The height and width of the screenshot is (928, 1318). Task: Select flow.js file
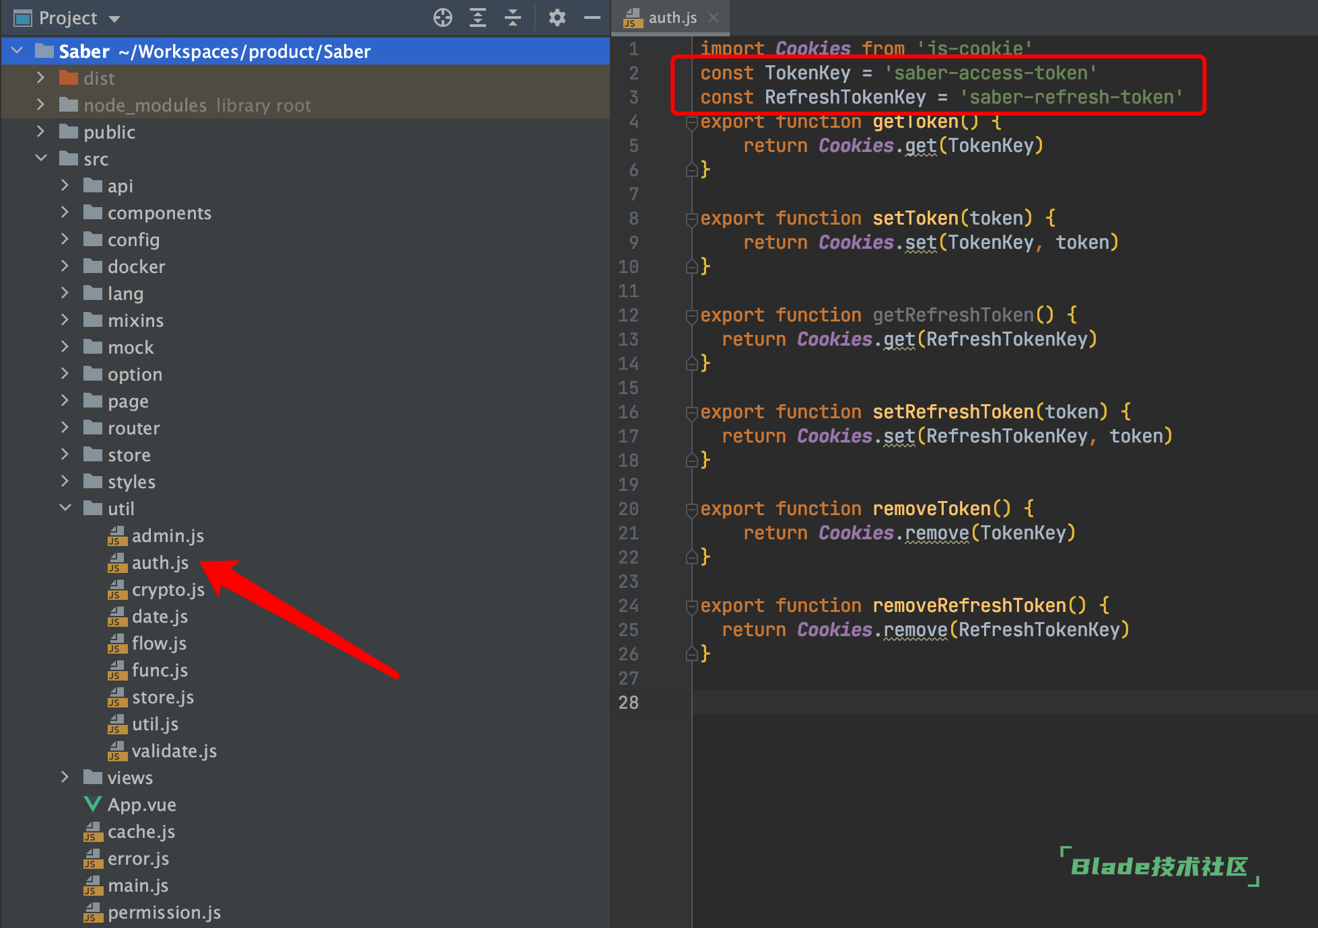coord(159,644)
